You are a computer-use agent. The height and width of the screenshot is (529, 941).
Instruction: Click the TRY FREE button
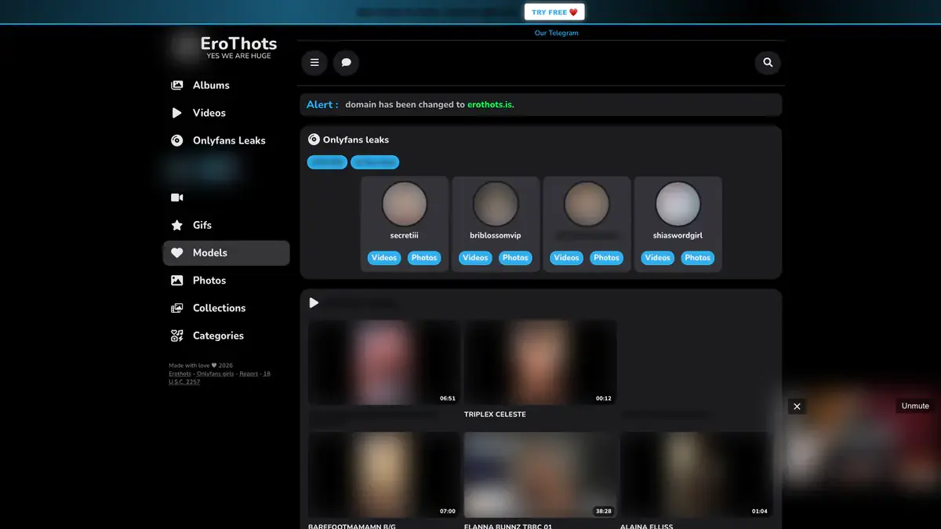pos(554,12)
